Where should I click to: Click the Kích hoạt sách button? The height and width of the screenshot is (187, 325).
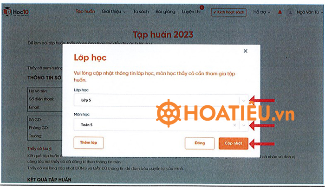point(228,12)
